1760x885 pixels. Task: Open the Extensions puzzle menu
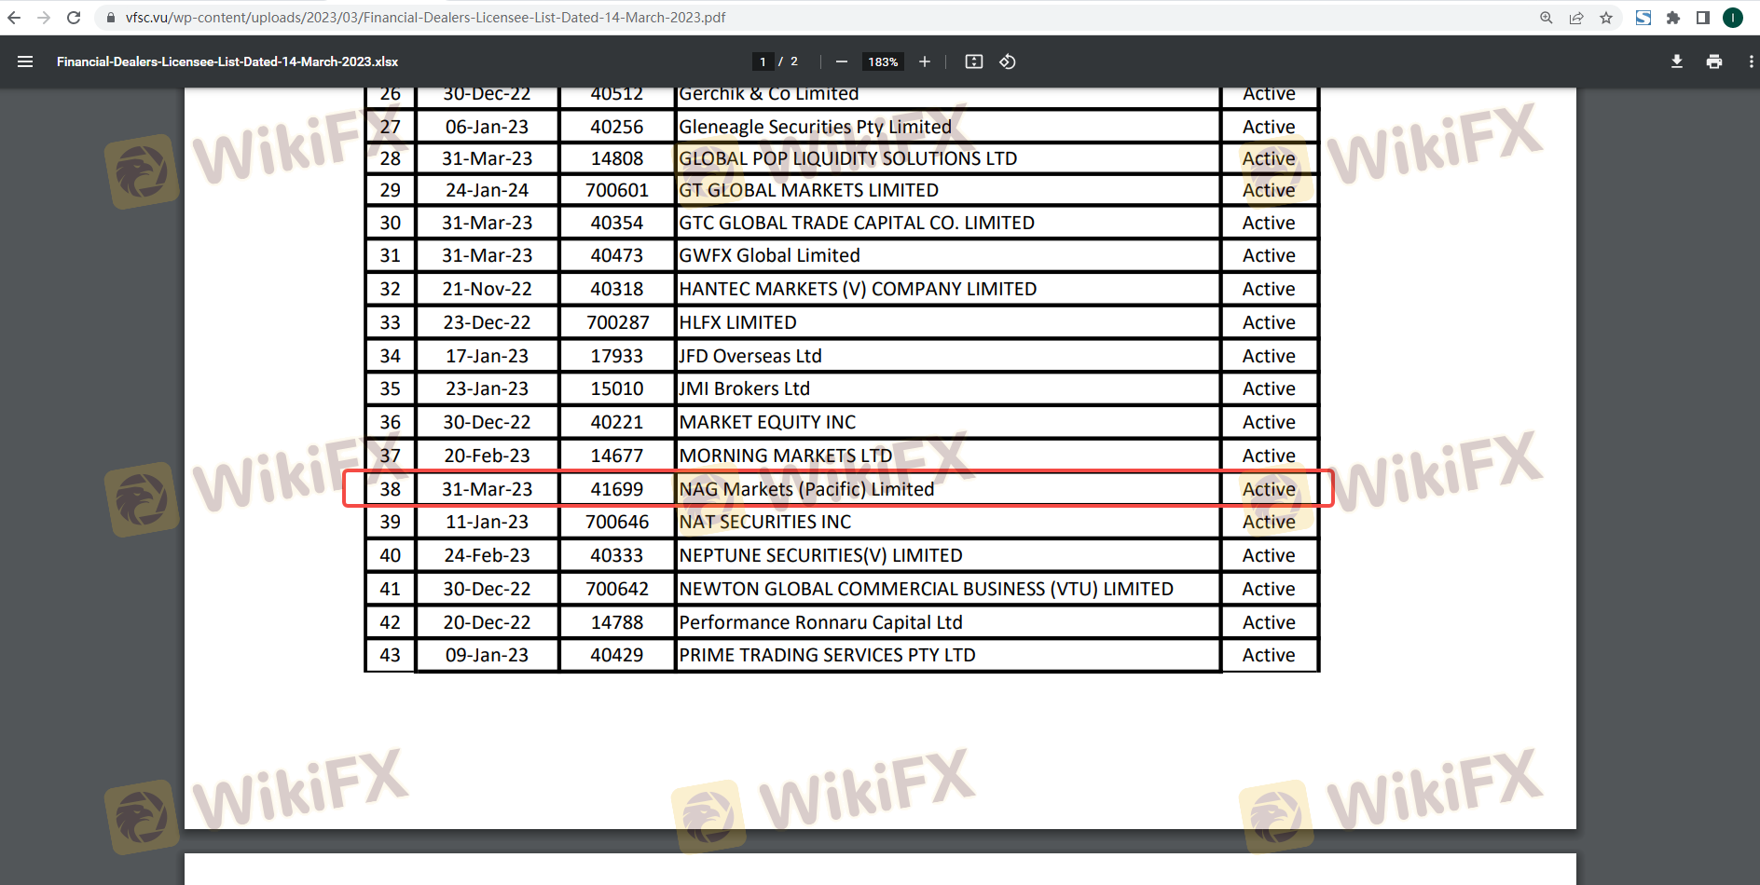click(1673, 18)
